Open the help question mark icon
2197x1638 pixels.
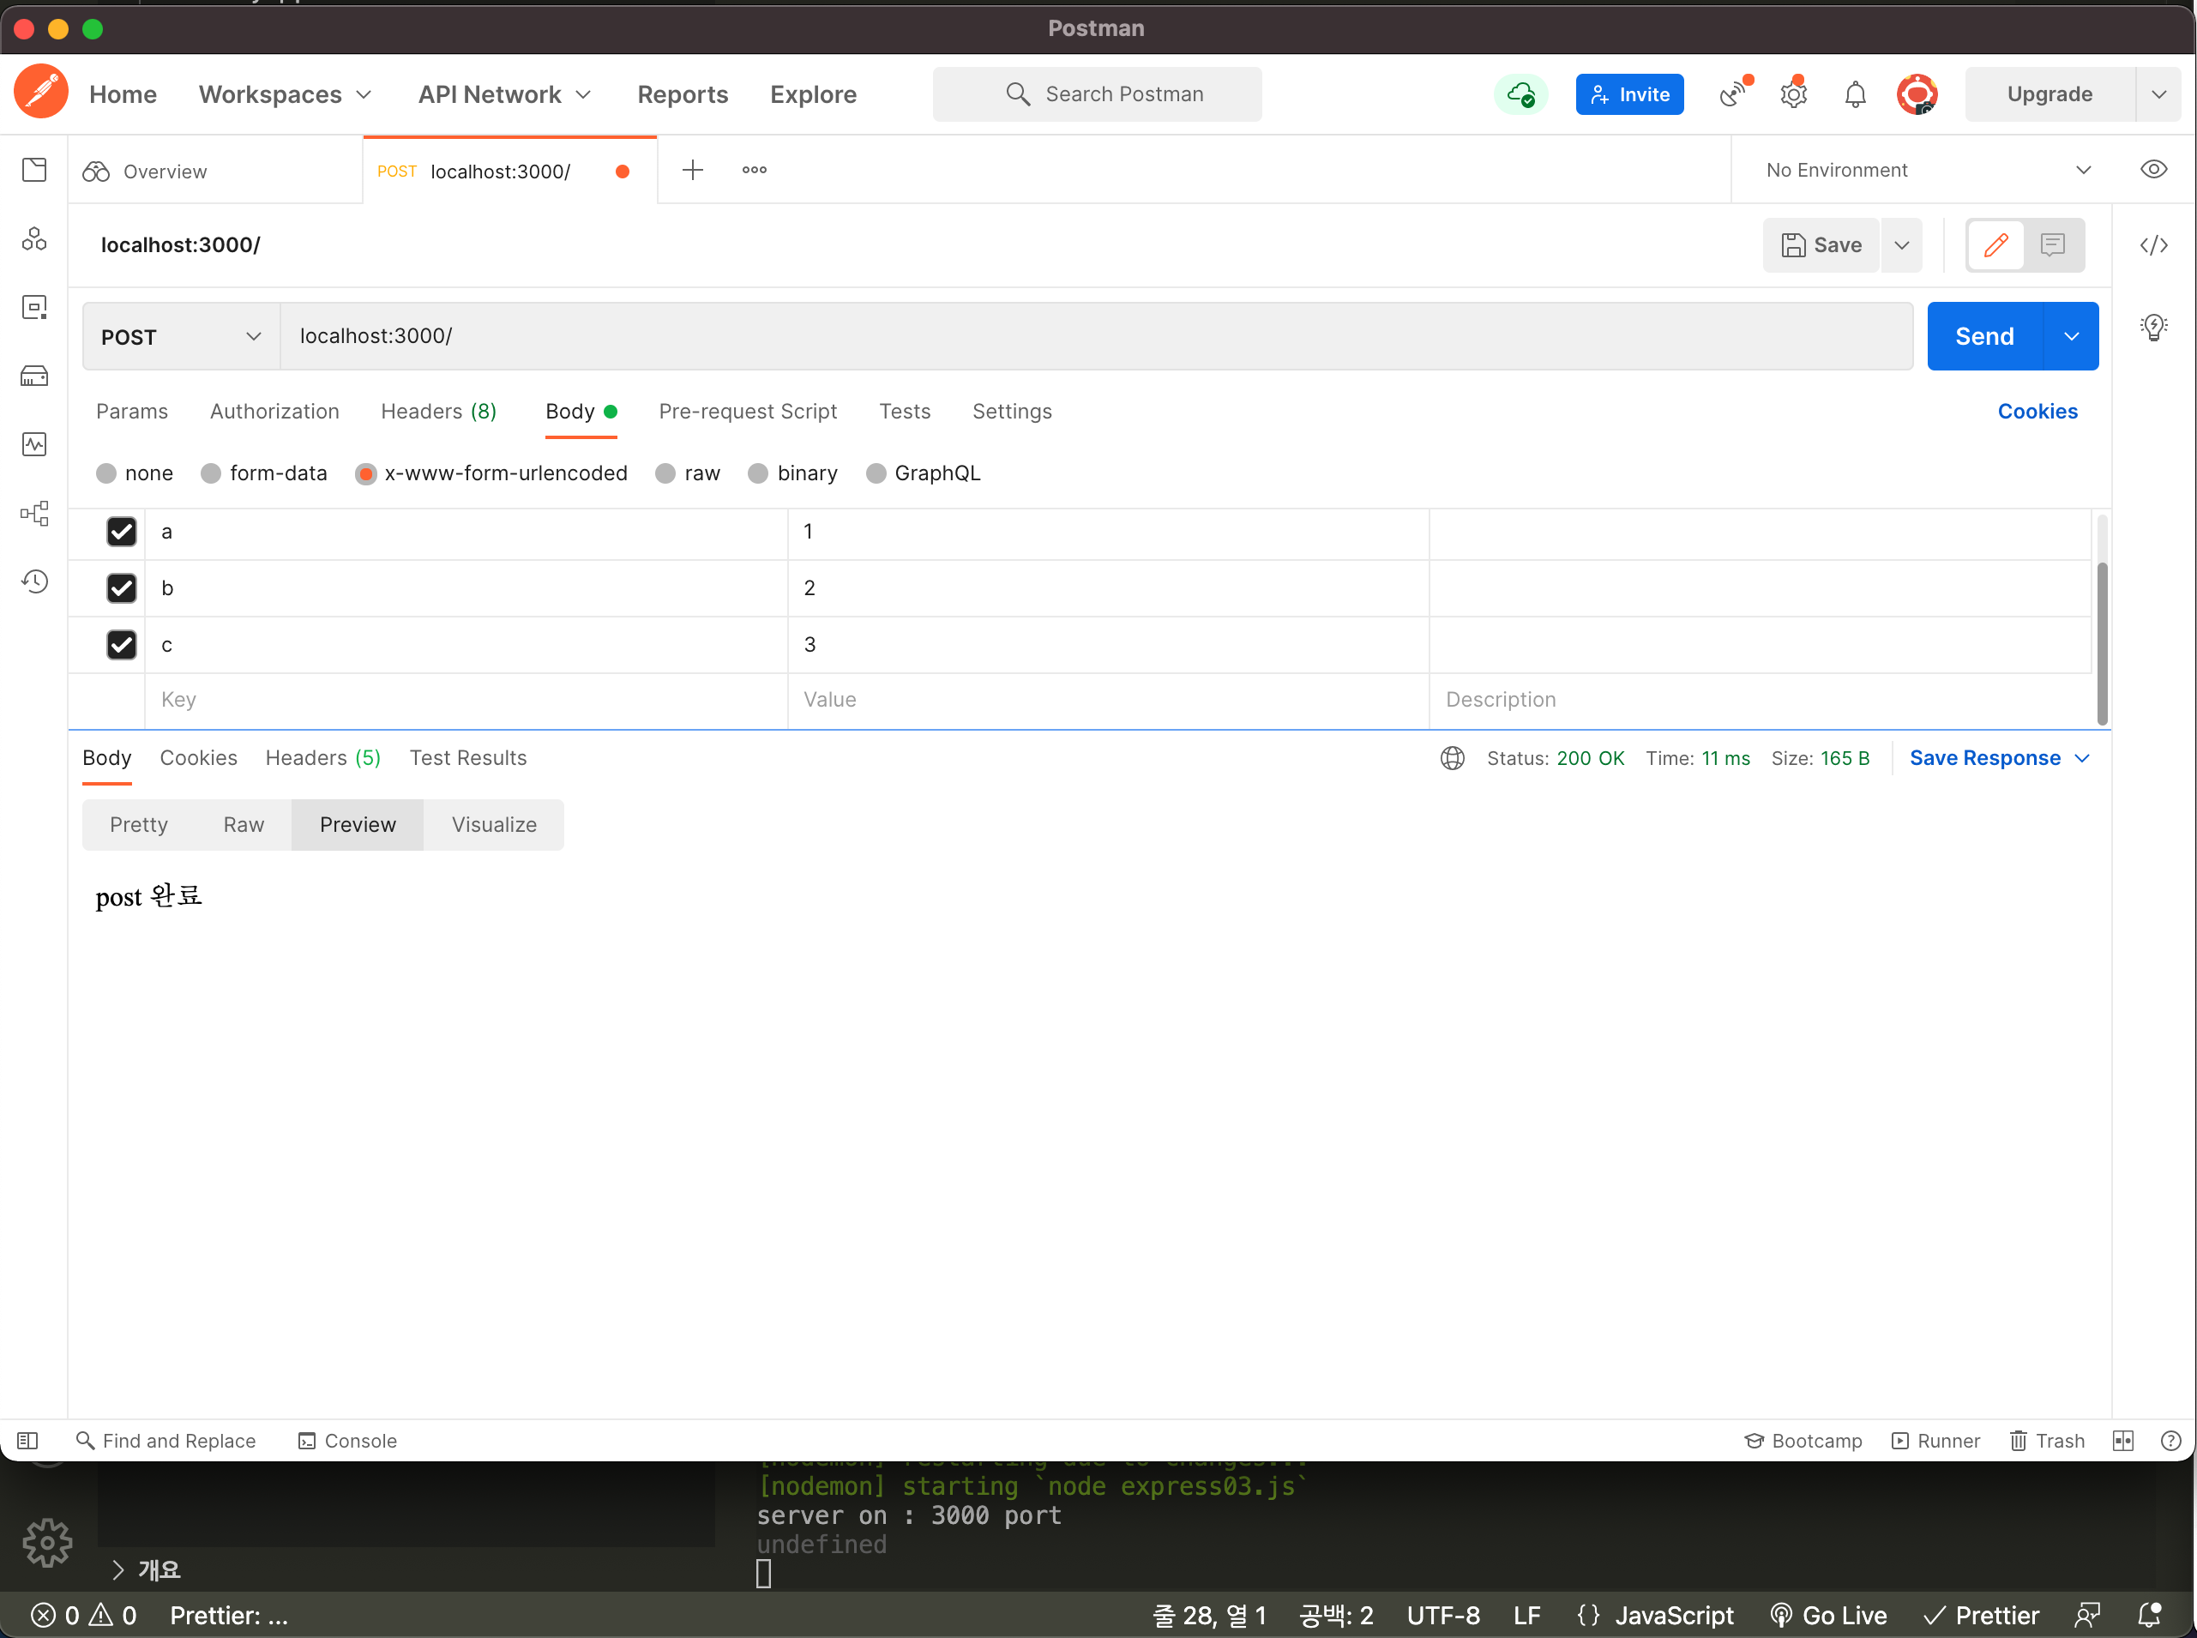2170,1441
